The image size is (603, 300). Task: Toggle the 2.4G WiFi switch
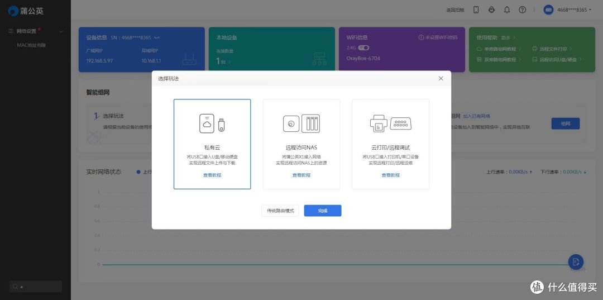tap(363, 47)
